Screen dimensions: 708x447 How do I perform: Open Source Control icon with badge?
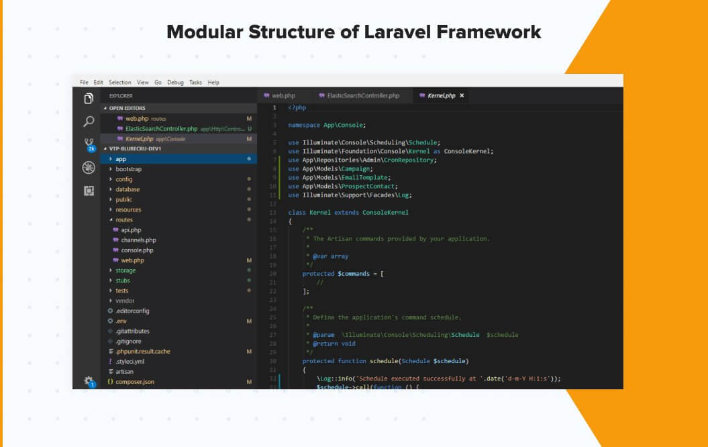(89, 144)
